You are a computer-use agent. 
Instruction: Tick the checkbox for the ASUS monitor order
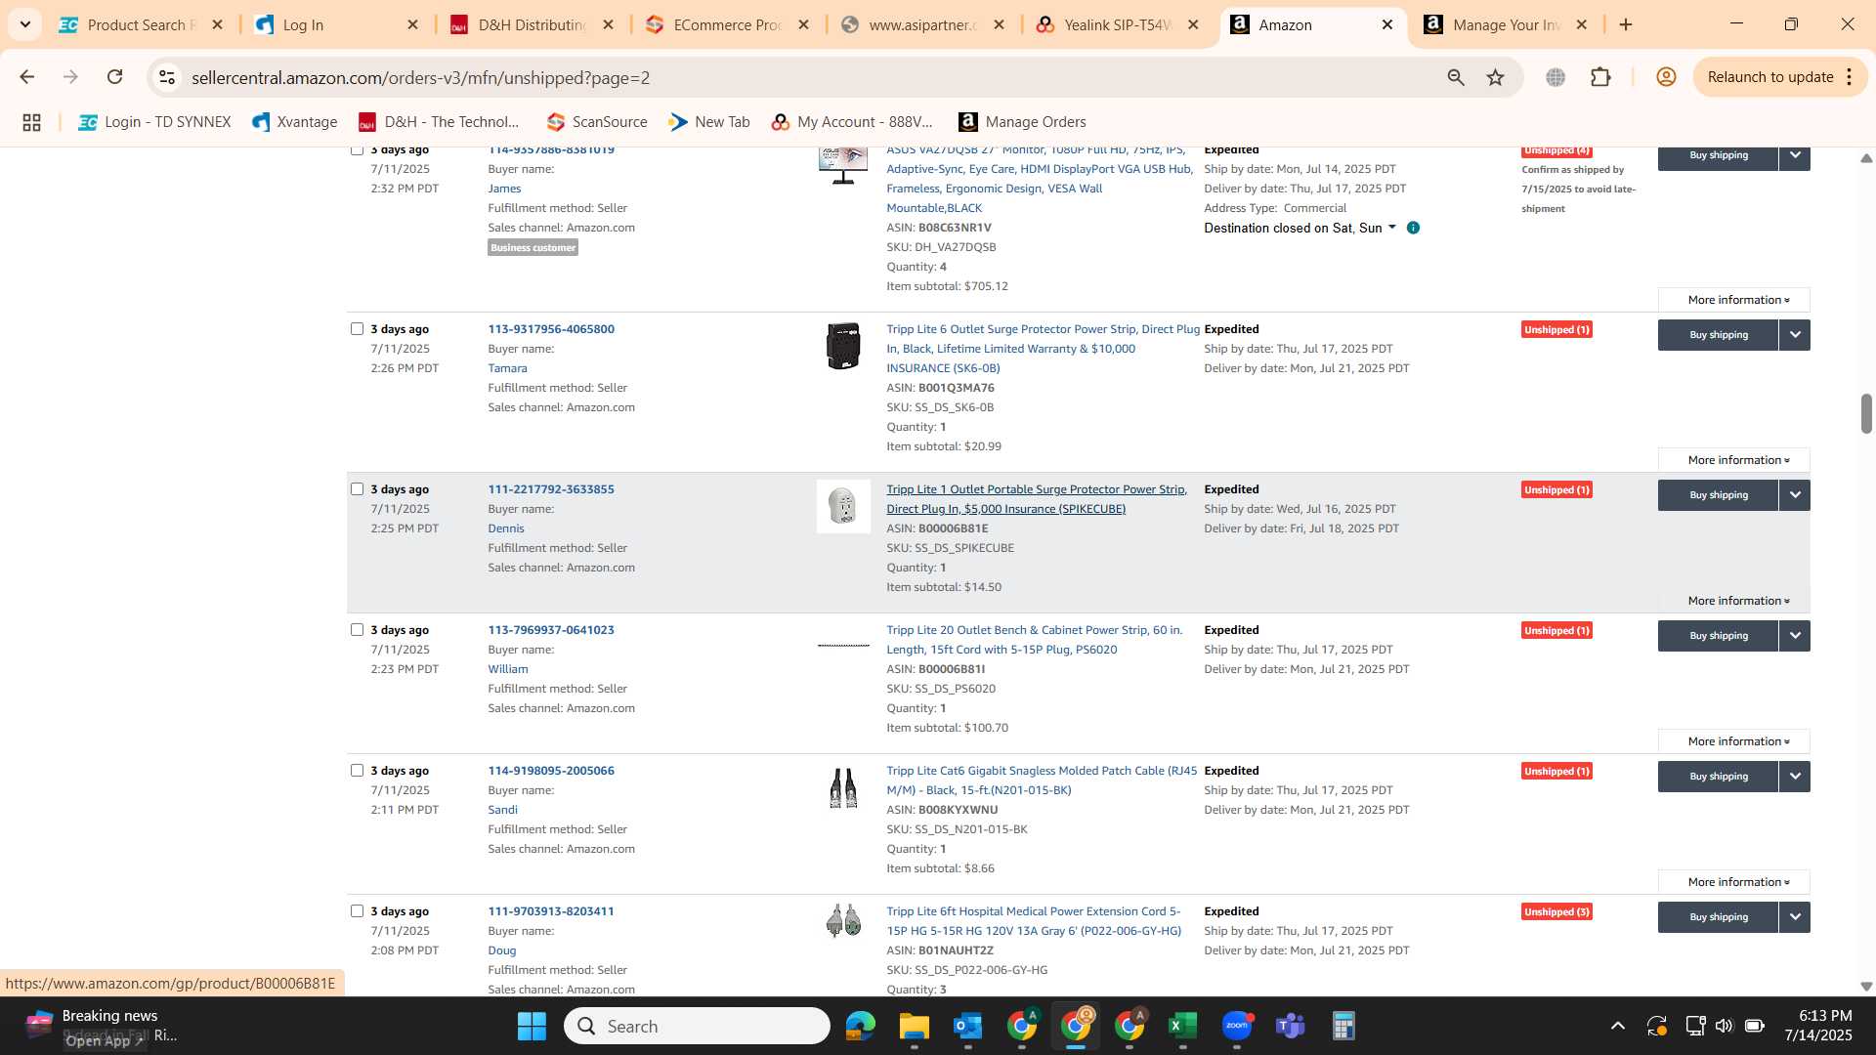pyautogui.click(x=357, y=150)
